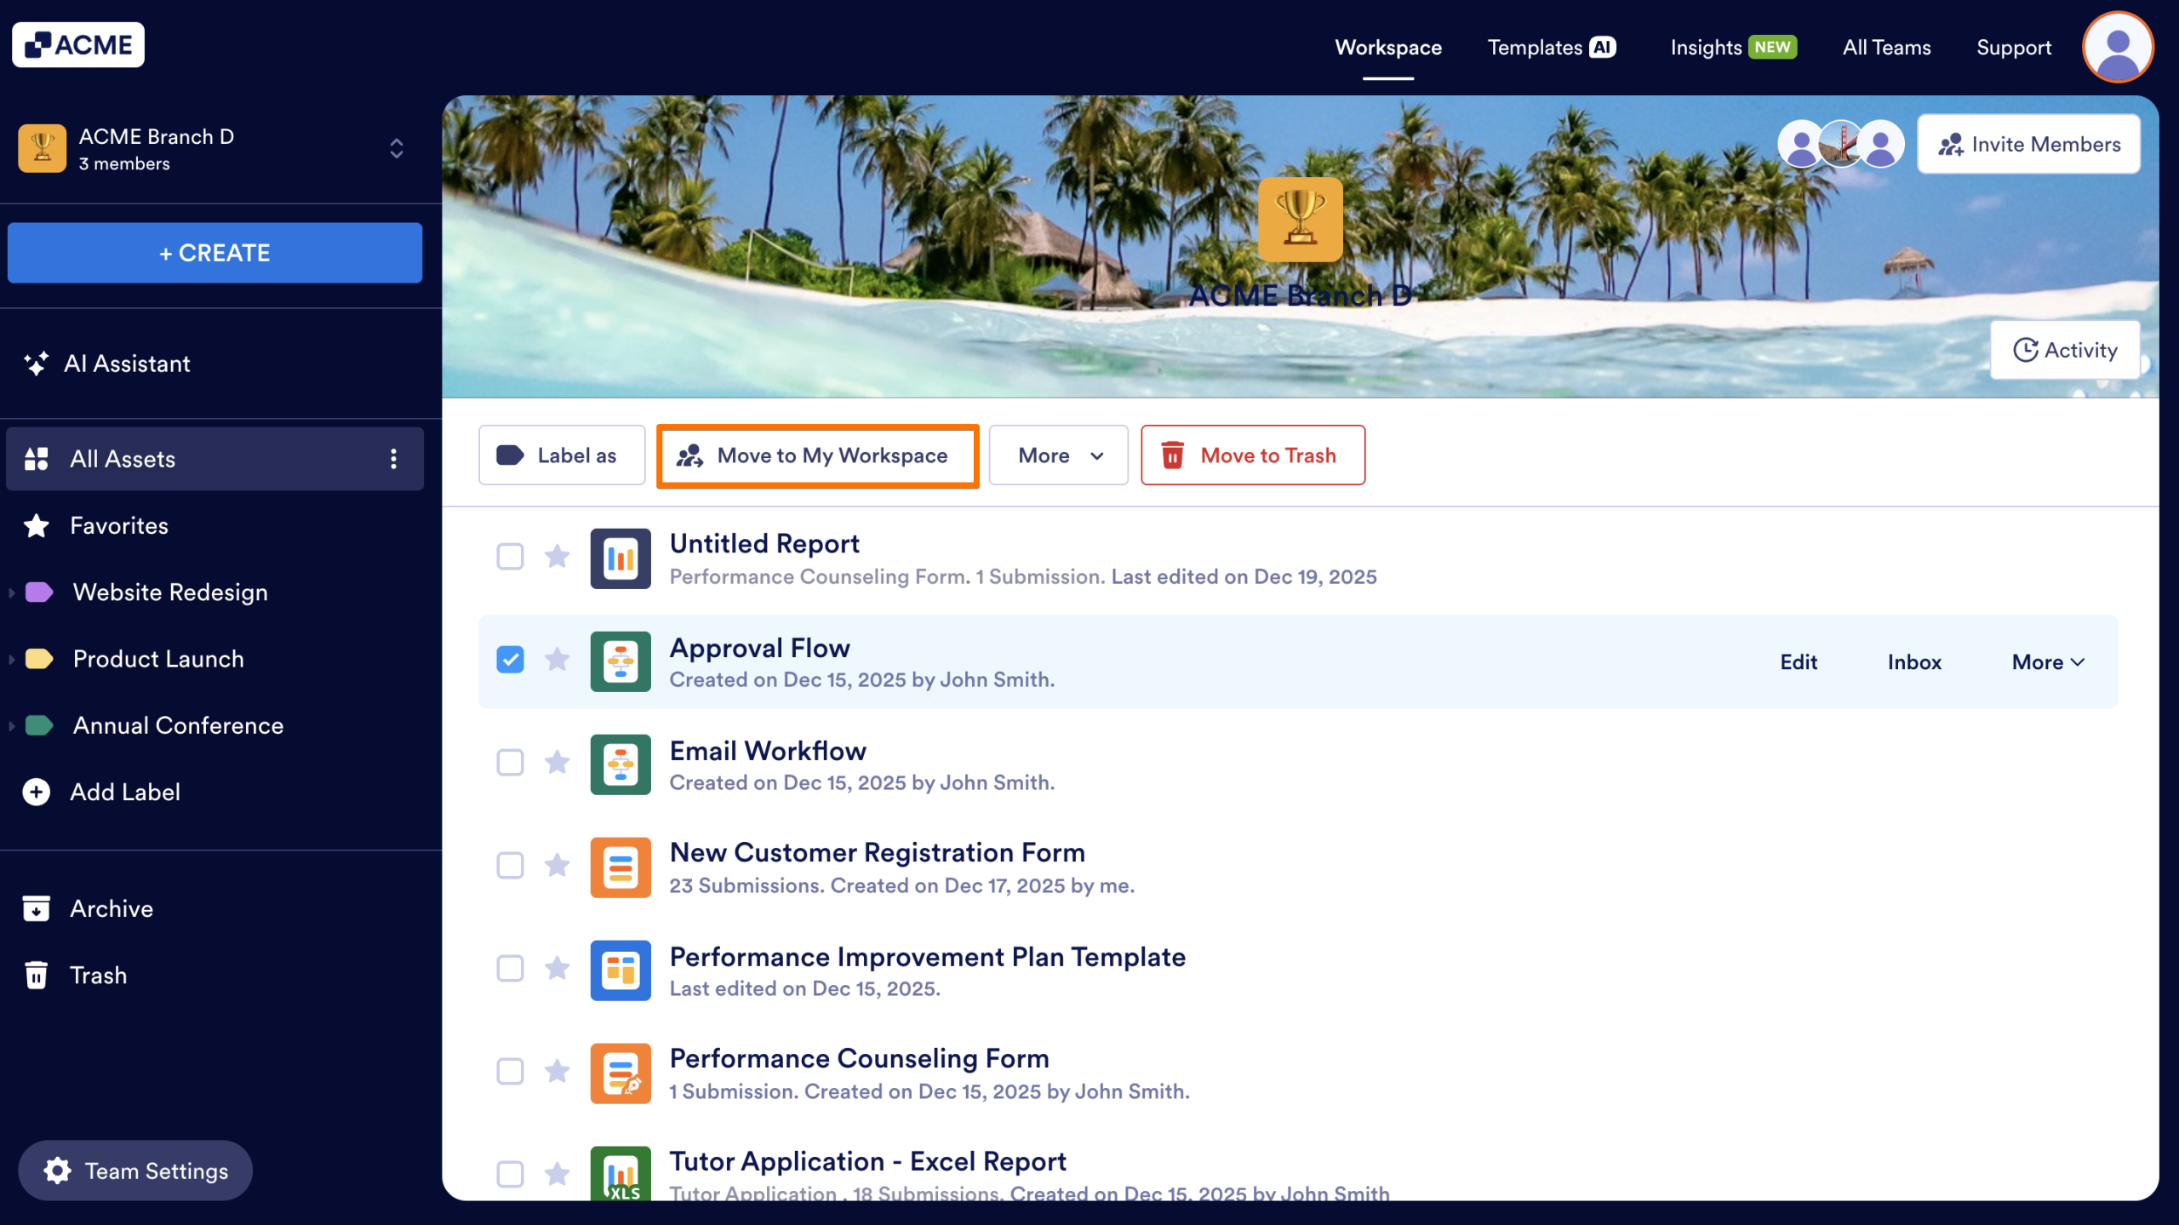2179x1225 pixels.
Task: Open the More actions dropdown
Action: [1058, 455]
